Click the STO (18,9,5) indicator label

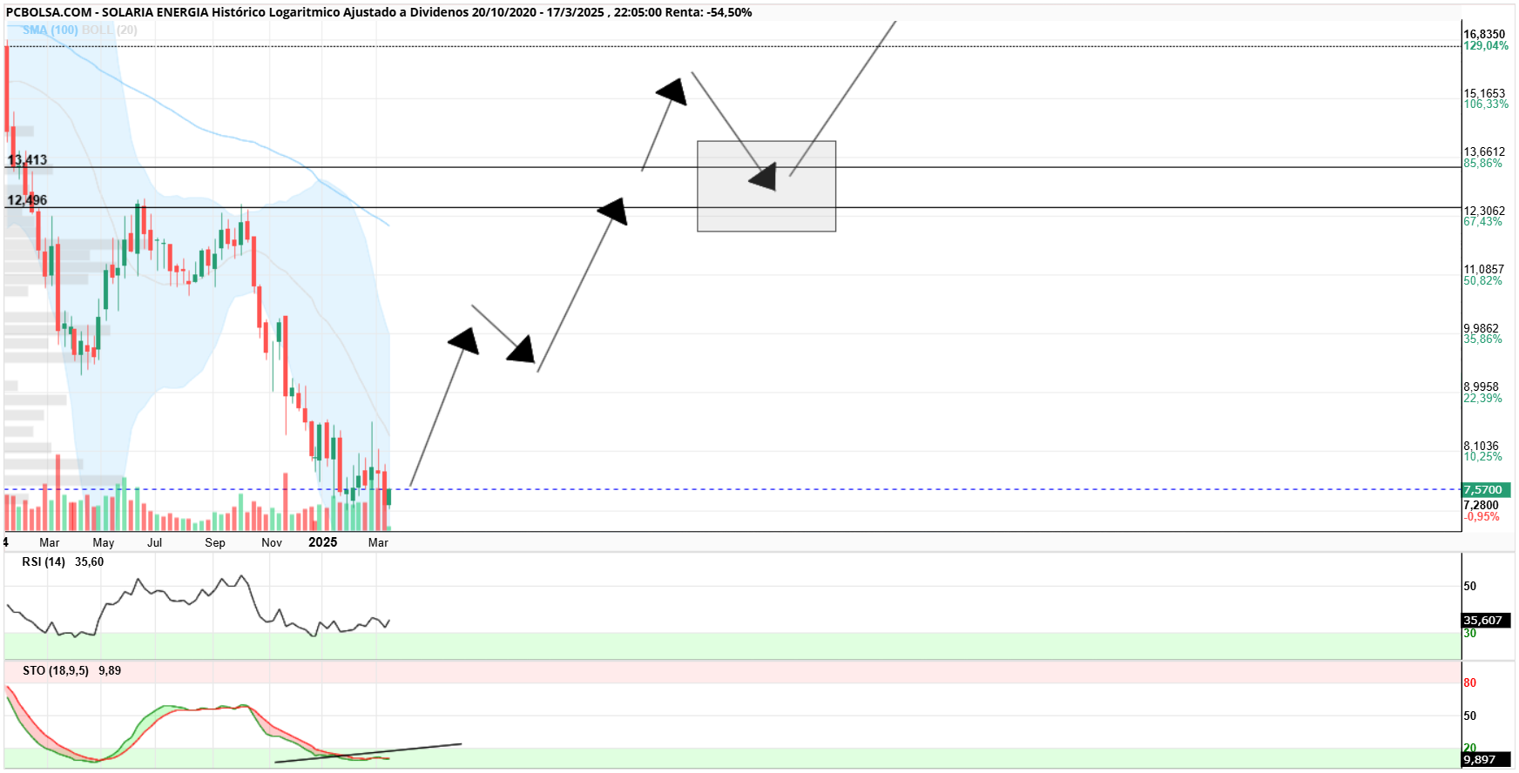tap(56, 670)
